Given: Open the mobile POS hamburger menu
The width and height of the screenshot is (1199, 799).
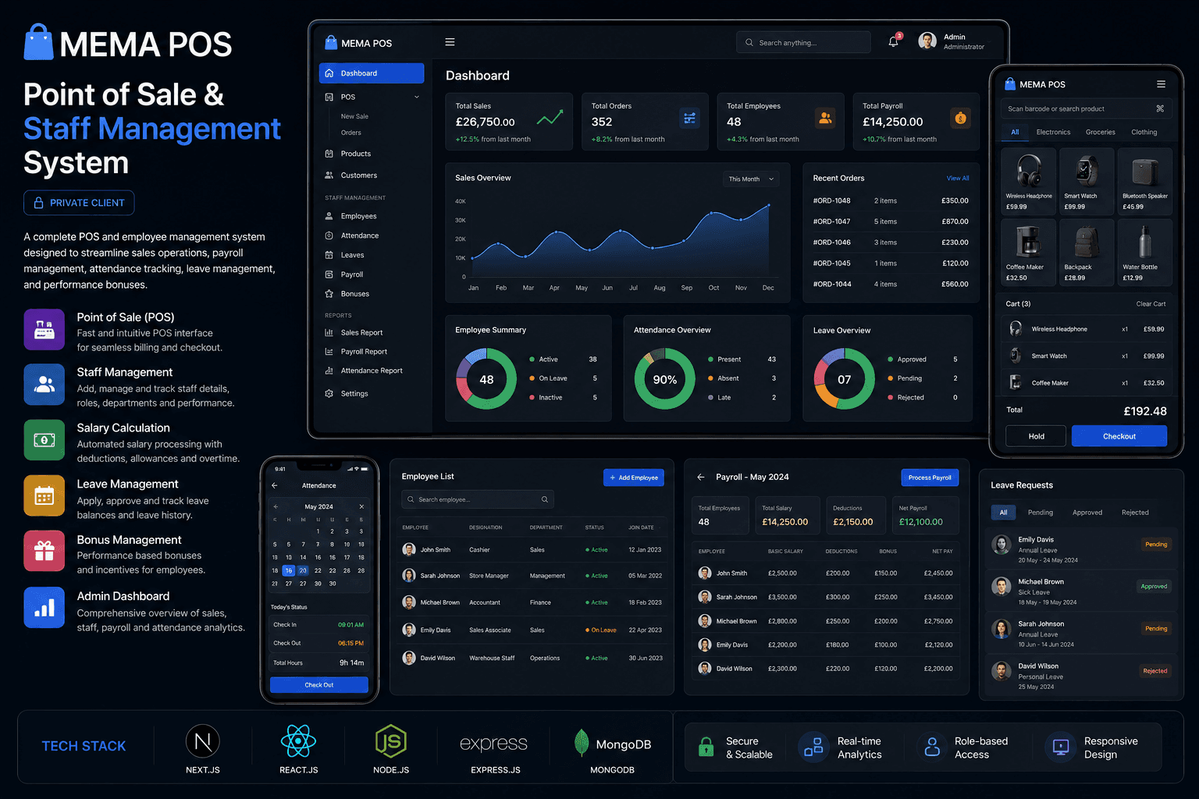Looking at the screenshot, I should click(x=1161, y=84).
